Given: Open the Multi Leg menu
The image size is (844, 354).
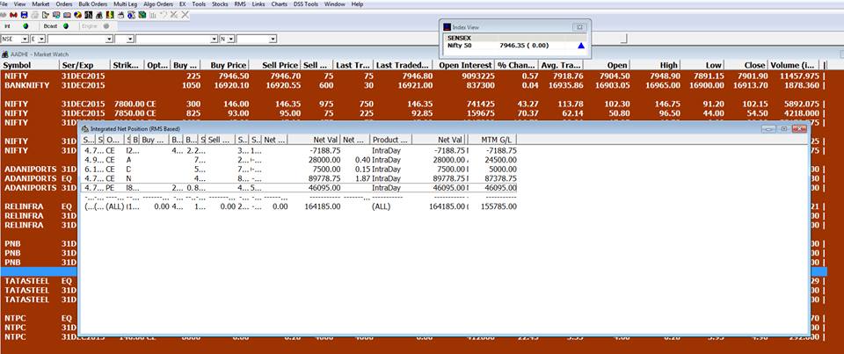Looking at the screenshot, I should [x=125, y=4].
